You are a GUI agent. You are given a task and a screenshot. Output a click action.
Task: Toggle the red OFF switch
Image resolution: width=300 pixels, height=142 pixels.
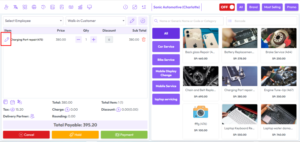(227, 7)
